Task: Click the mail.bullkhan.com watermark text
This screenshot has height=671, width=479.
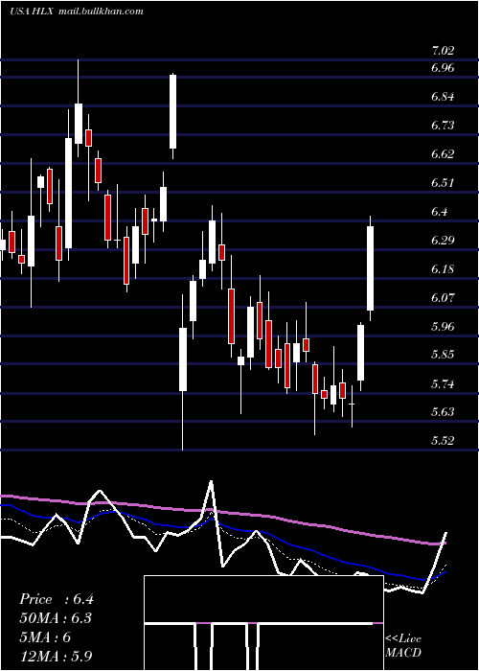Action: tap(101, 12)
